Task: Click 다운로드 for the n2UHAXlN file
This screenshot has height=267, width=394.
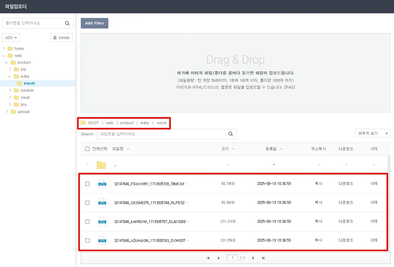Action: click(x=346, y=240)
